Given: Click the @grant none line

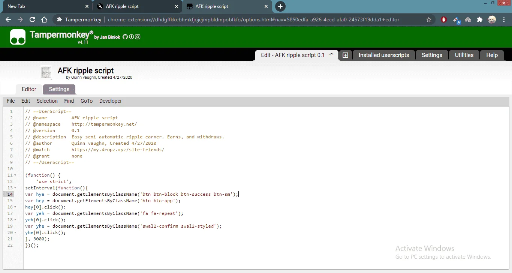Looking at the screenshot, I should pyautogui.click(x=54, y=156).
